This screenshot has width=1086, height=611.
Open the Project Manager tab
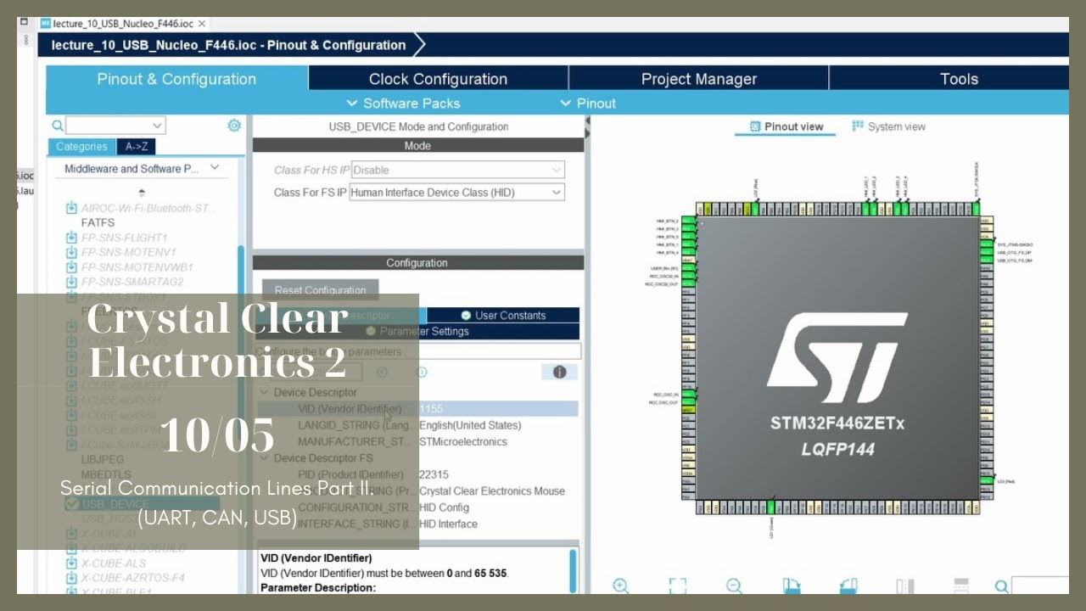tap(698, 79)
